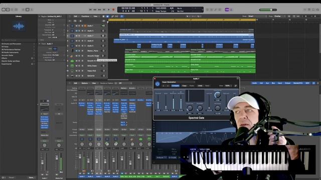Open the Mixer Options menu
Image resolution: width=321 pixels, height=180 pixels.
pos(85,83)
